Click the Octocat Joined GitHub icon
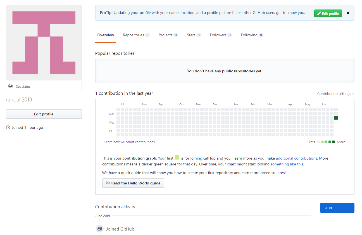The width and height of the screenshot is (362, 235). click(x=100, y=229)
